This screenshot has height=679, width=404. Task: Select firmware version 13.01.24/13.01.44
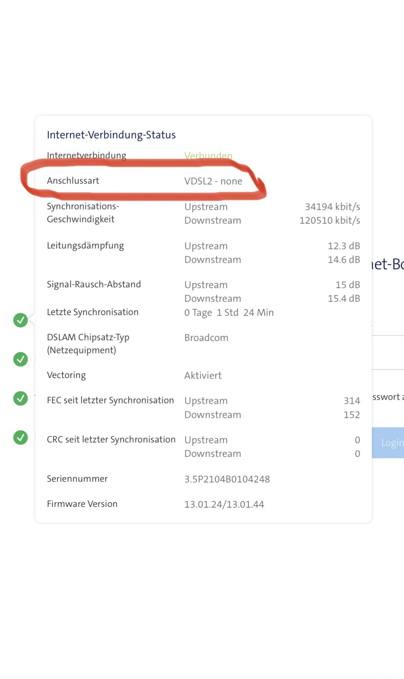click(x=224, y=504)
